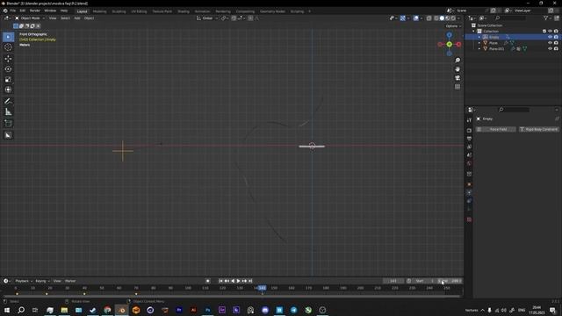Toggle the camera view icon
Screen dimensions: 562x316
458,78
